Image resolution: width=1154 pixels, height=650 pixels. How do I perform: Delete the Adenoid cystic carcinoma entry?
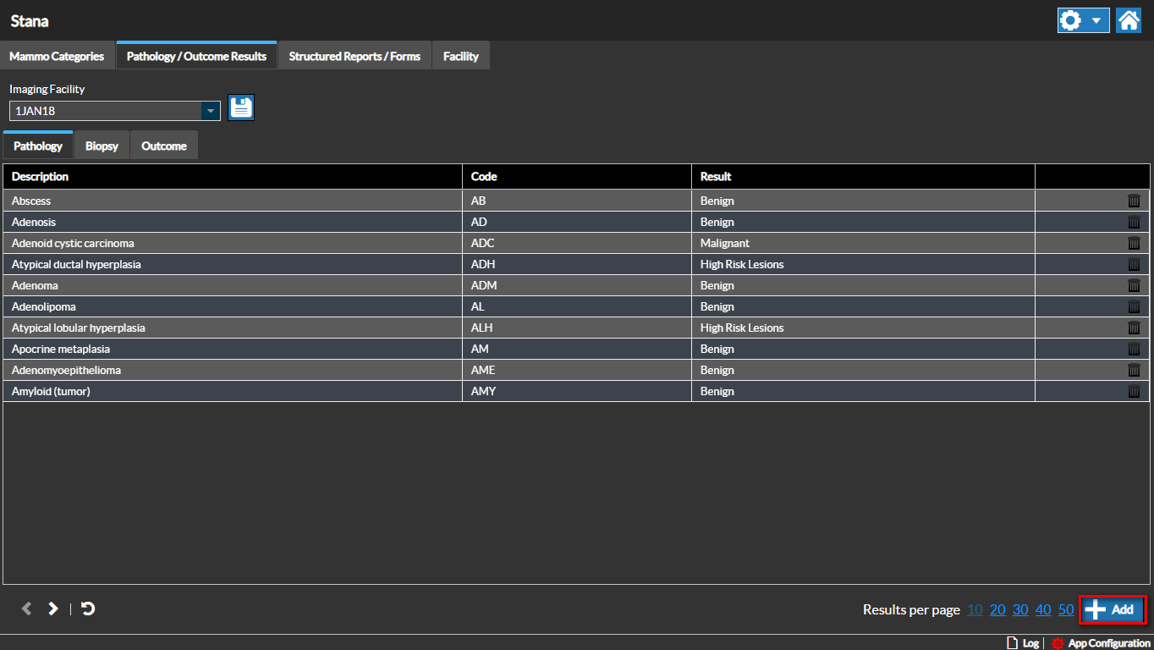tap(1134, 243)
